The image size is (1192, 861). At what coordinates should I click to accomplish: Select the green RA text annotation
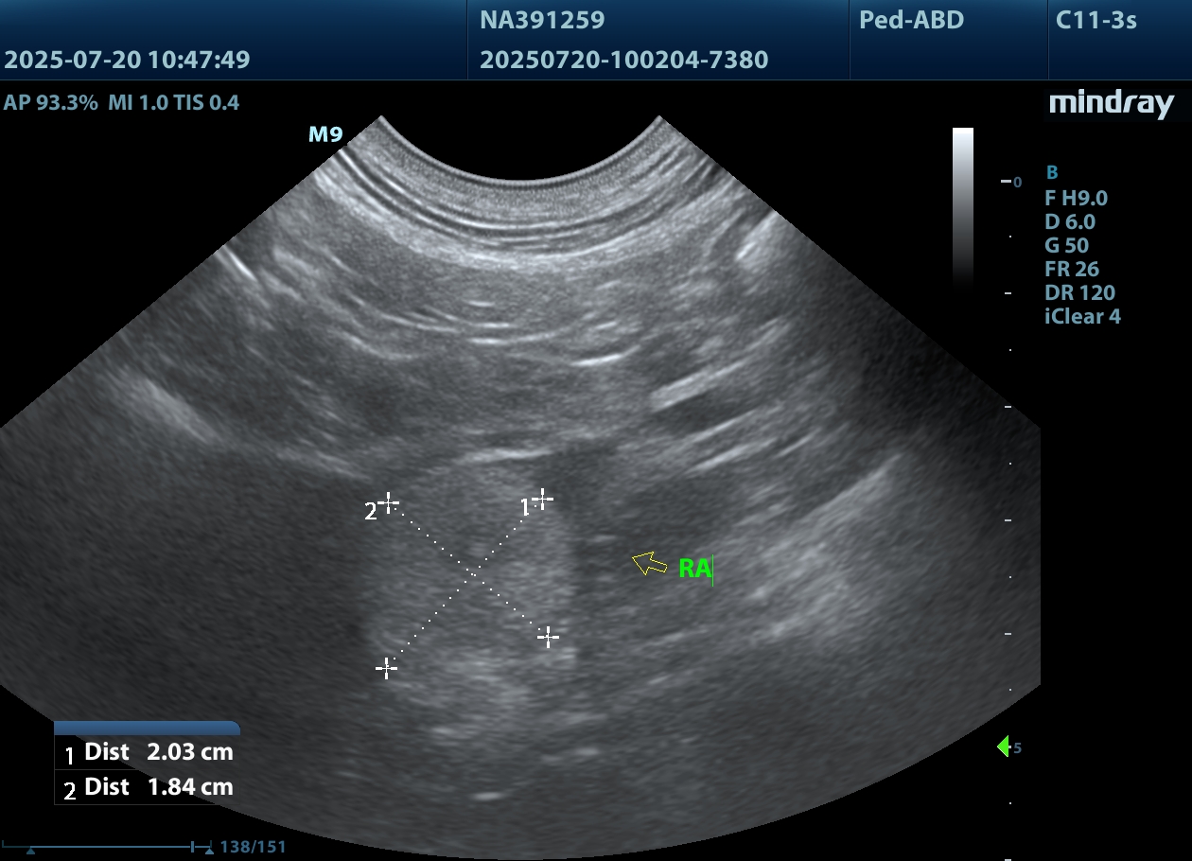pos(694,569)
